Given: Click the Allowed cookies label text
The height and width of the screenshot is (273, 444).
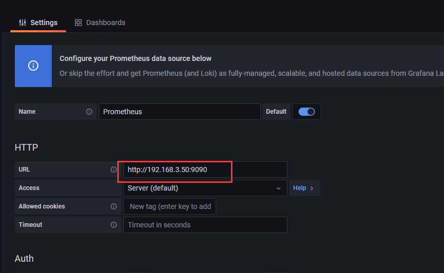Looking at the screenshot, I should click(41, 206).
